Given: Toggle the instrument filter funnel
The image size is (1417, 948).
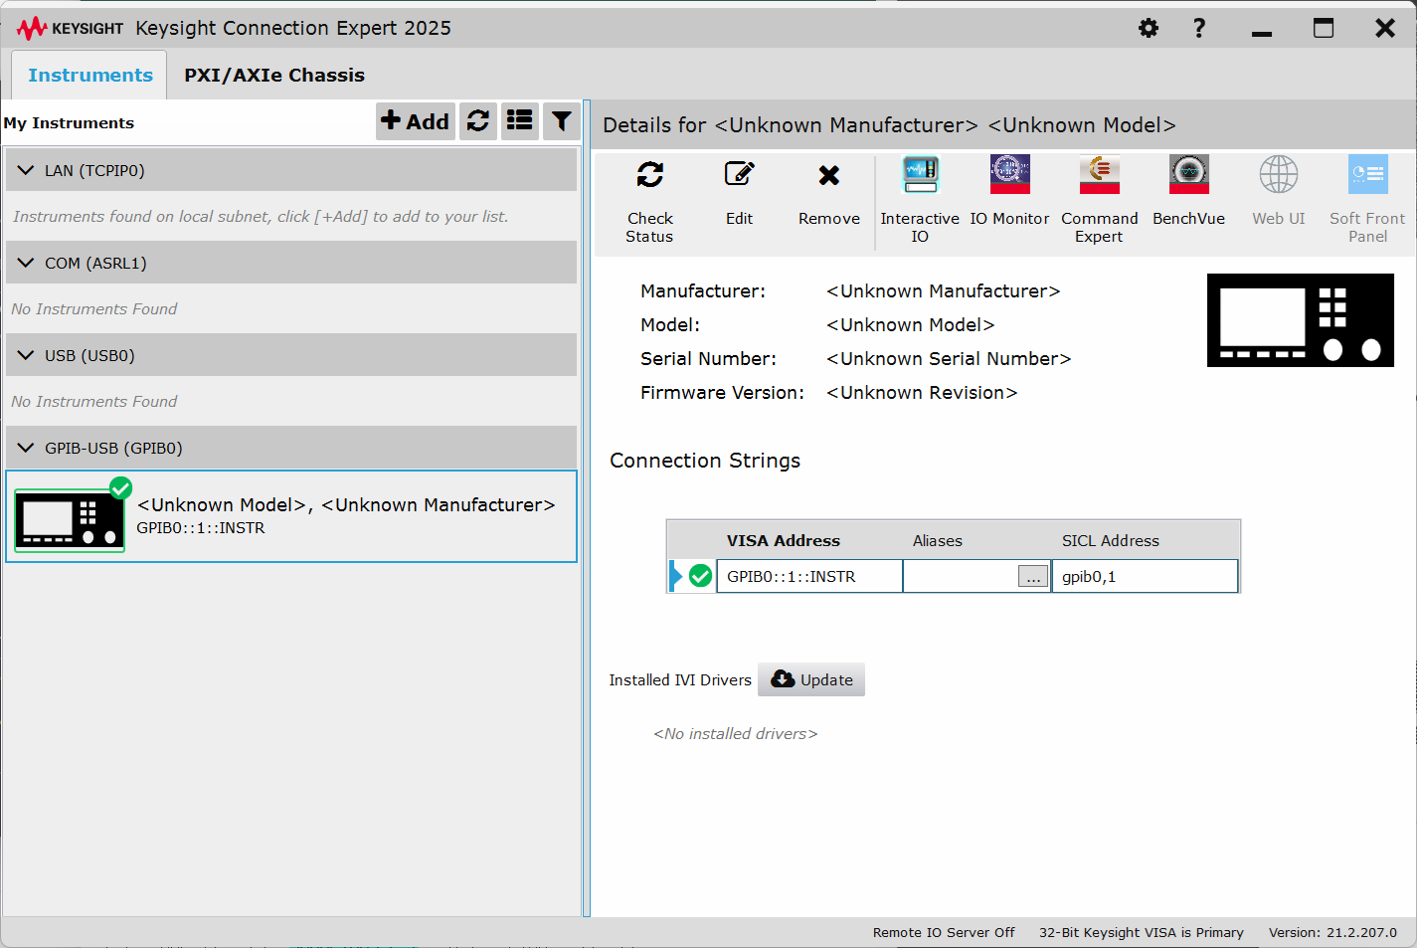Looking at the screenshot, I should (x=562, y=121).
